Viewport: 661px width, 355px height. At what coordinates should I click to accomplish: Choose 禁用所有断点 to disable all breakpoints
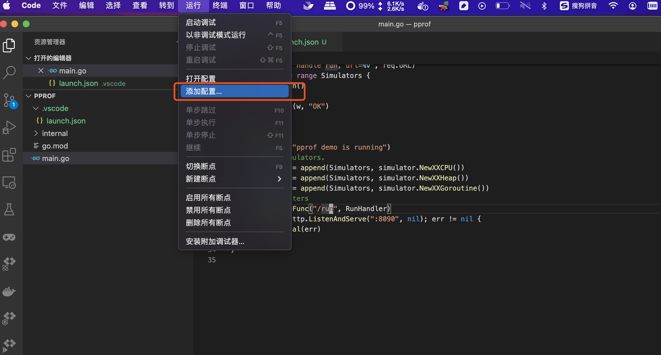(208, 210)
